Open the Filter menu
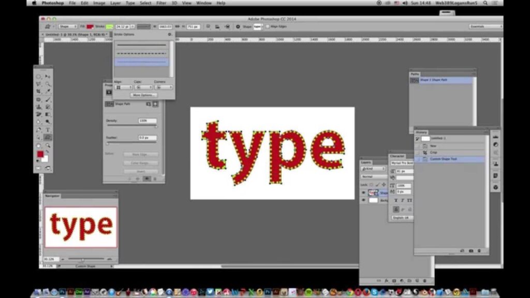Screen dimensions: 530x298 click(161, 3)
